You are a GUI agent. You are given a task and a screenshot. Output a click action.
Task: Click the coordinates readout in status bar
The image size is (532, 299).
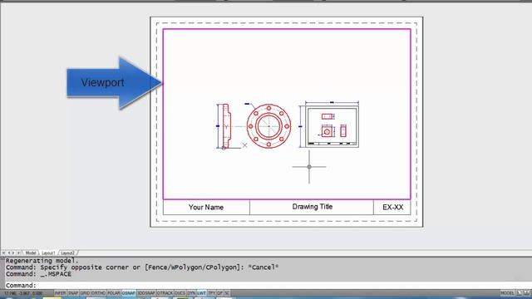[x=23, y=293]
